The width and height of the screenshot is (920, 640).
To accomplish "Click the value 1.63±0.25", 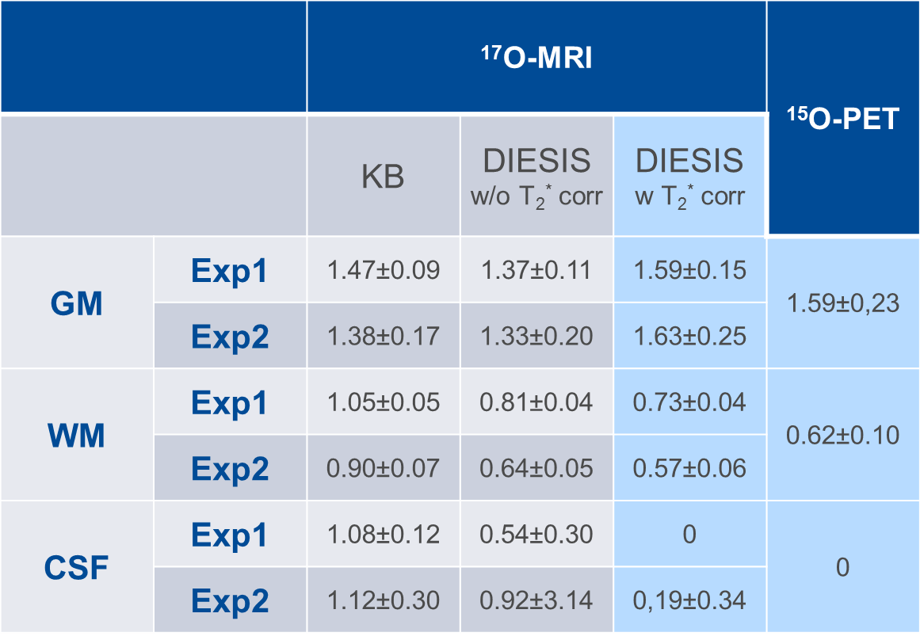I will pyautogui.click(x=689, y=337).
